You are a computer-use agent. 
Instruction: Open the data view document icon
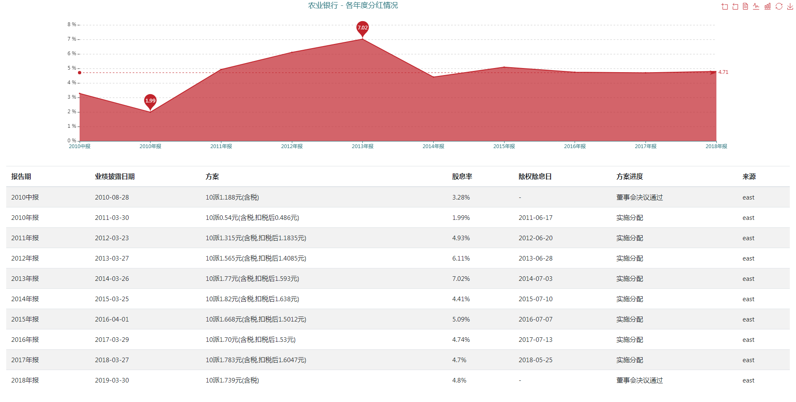pyautogui.click(x=745, y=6)
